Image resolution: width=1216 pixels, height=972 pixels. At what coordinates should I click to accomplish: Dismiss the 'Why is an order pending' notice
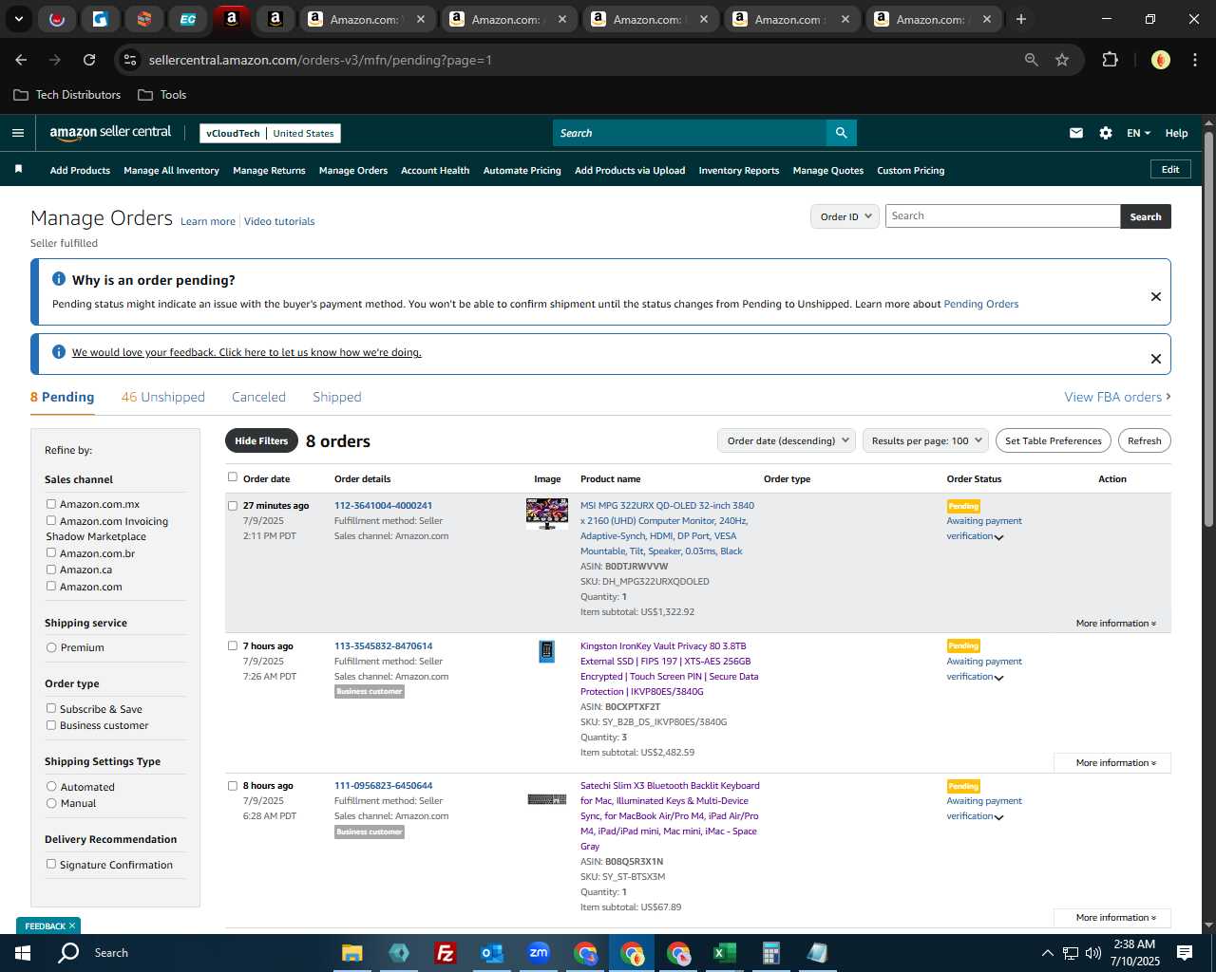coord(1156,296)
